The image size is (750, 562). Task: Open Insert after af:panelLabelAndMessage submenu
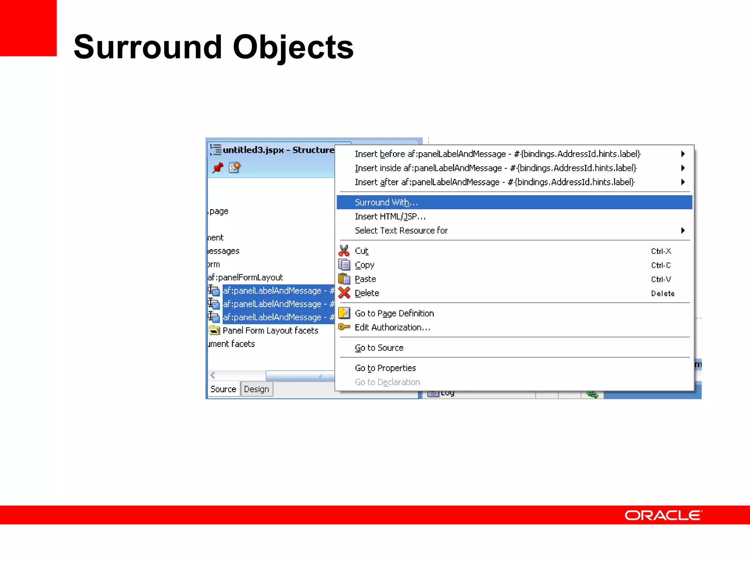[514, 182]
